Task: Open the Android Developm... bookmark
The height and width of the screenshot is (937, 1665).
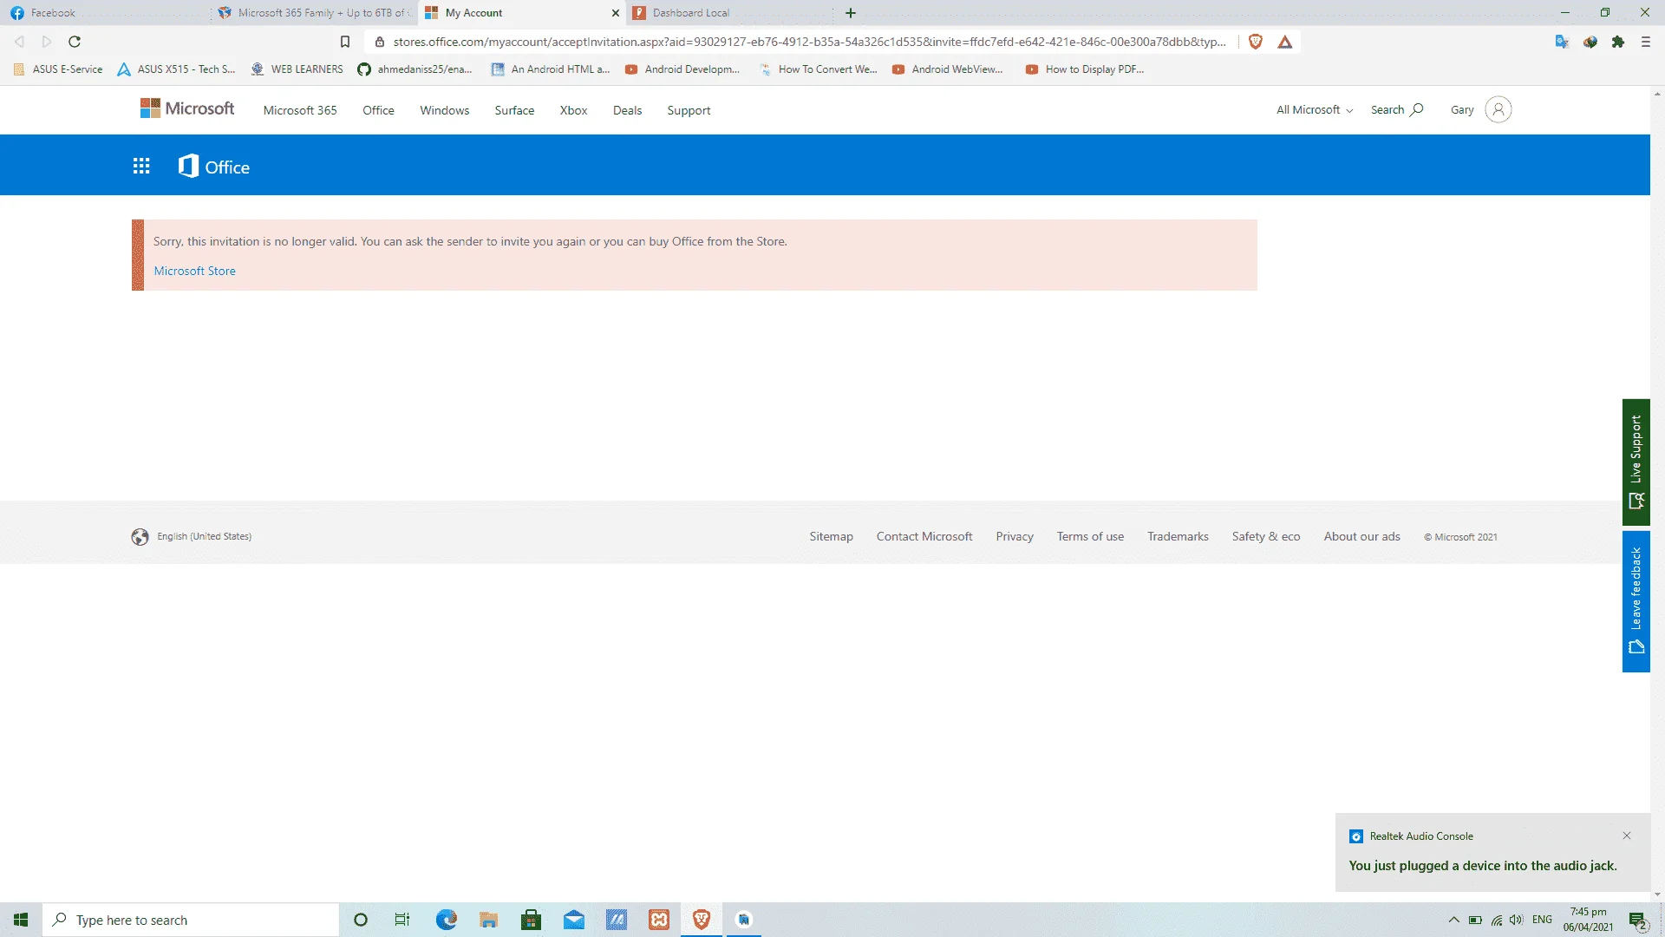Action: pos(682,69)
